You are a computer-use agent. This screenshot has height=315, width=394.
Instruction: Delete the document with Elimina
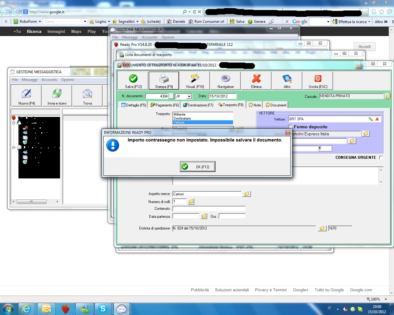pyautogui.click(x=256, y=81)
